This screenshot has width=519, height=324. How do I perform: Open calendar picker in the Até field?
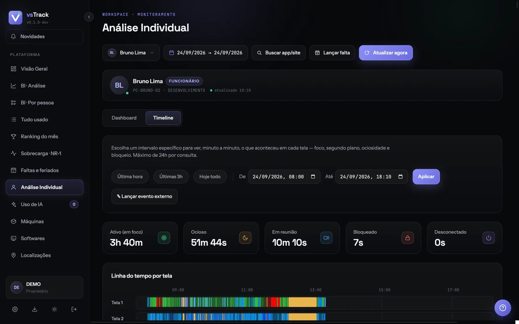pyautogui.click(x=400, y=177)
